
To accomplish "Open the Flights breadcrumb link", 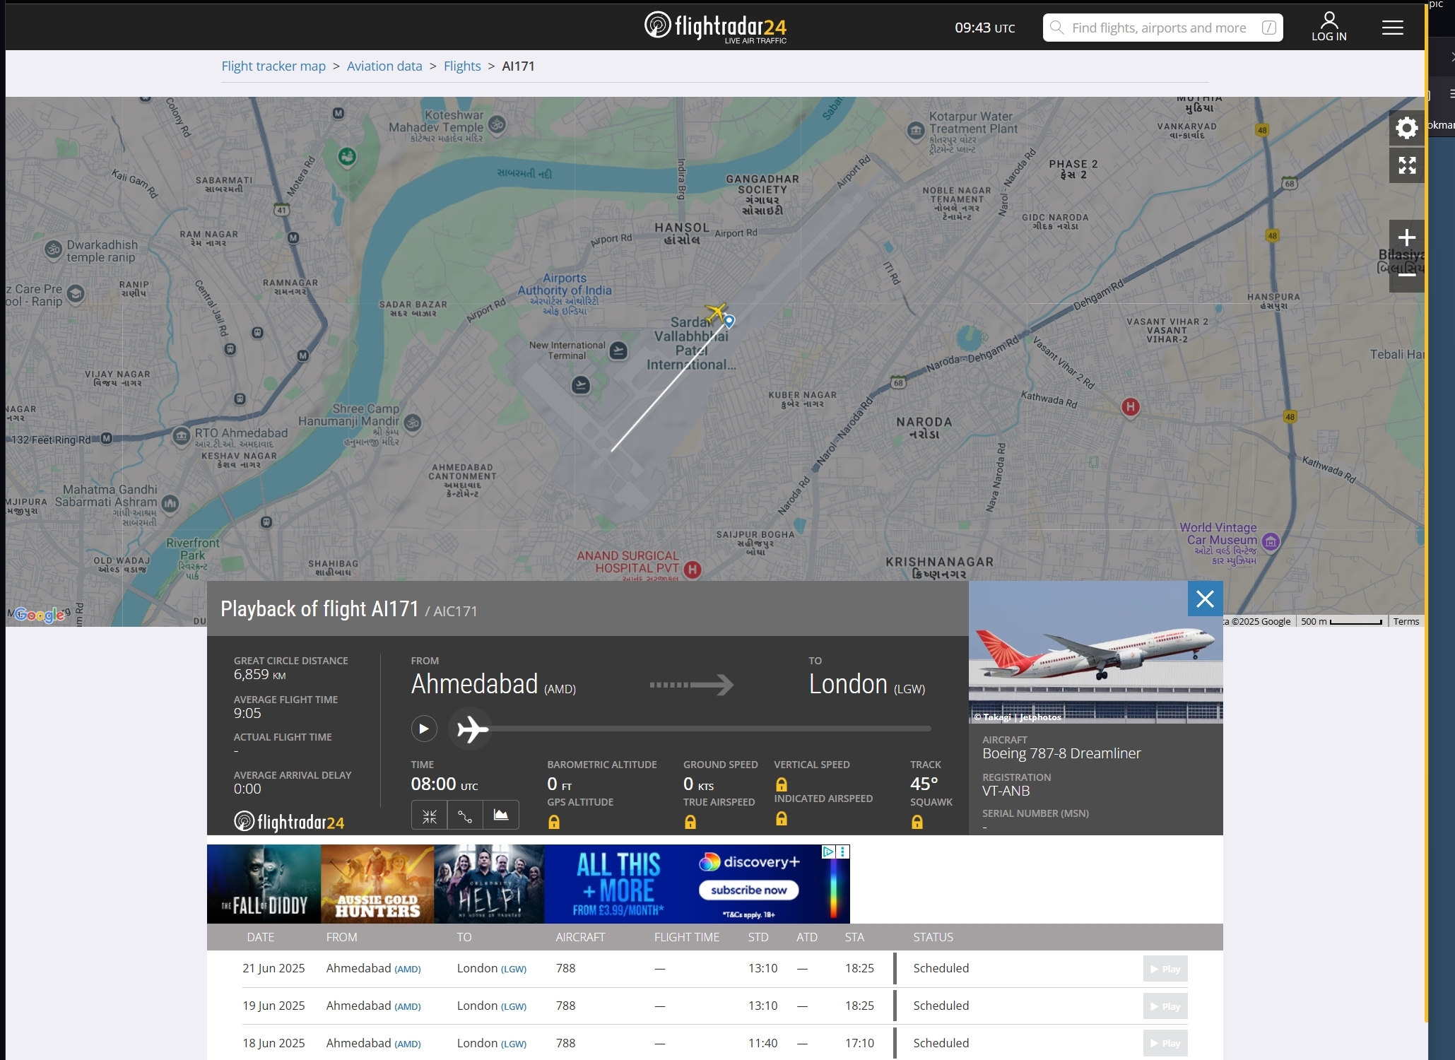I will tap(462, 66).
